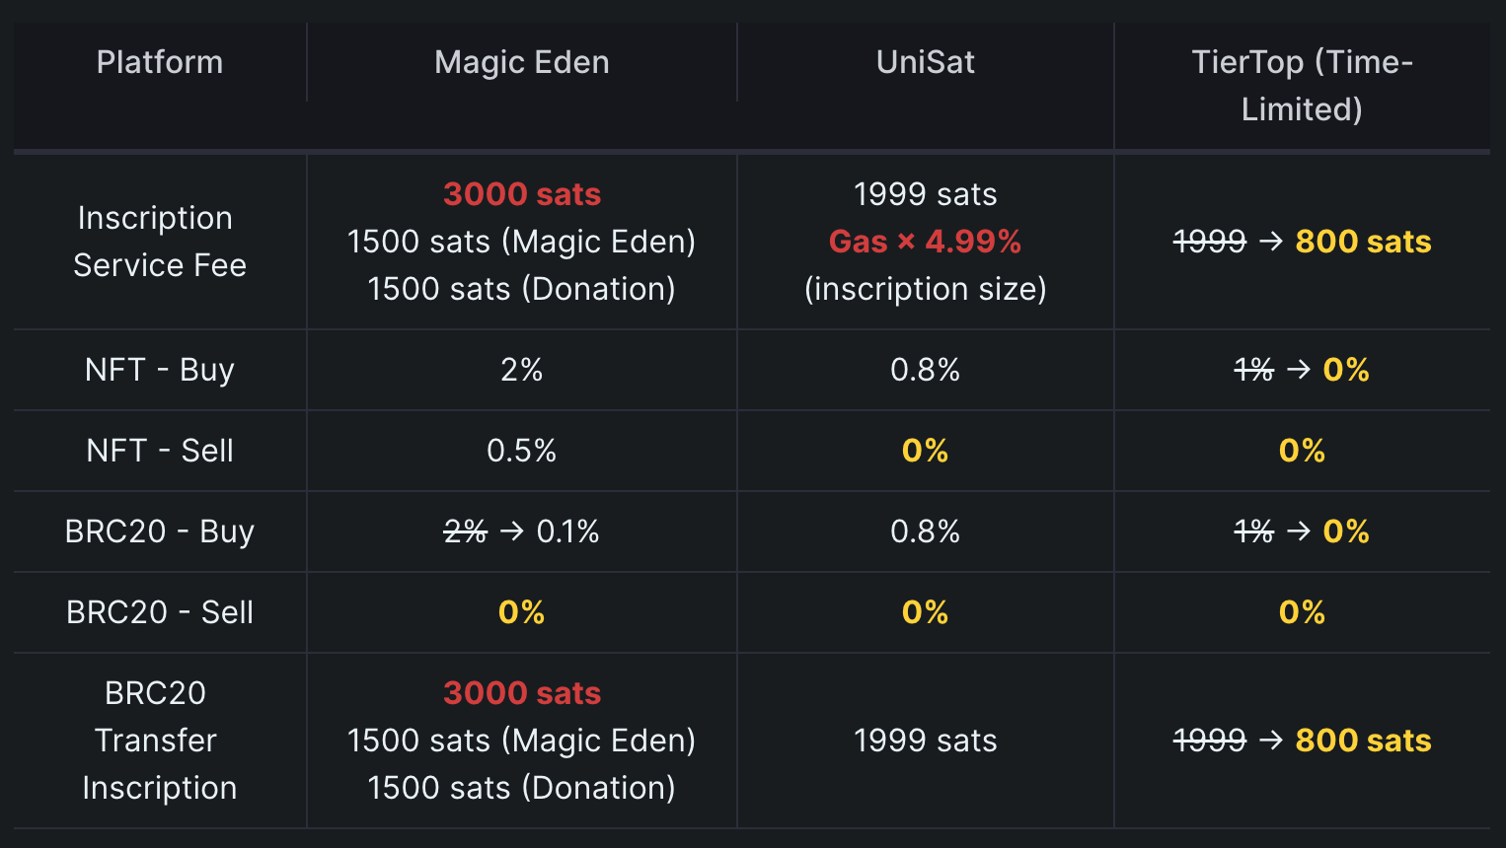1506x848 pixels.
Task: Click the NFT - Sell row label
Action: [x=160, y=451]
